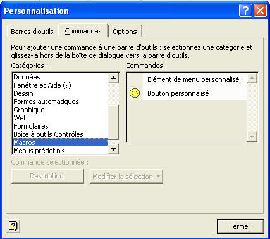Switch to the Barres d'outils tab
270x239 pixels.
point(32,32)
